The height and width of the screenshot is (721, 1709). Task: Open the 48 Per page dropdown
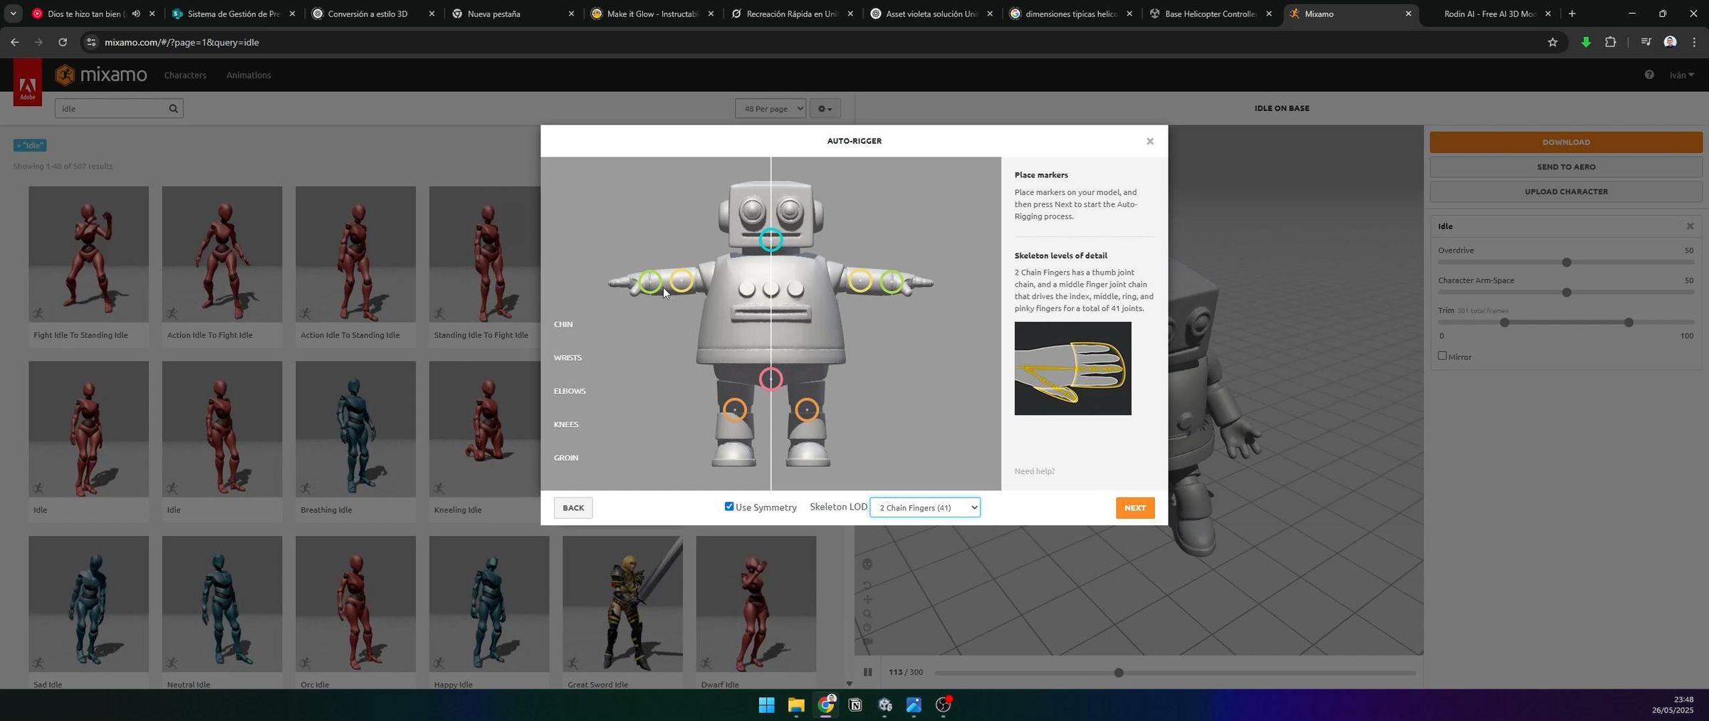[x=770, y=108]
